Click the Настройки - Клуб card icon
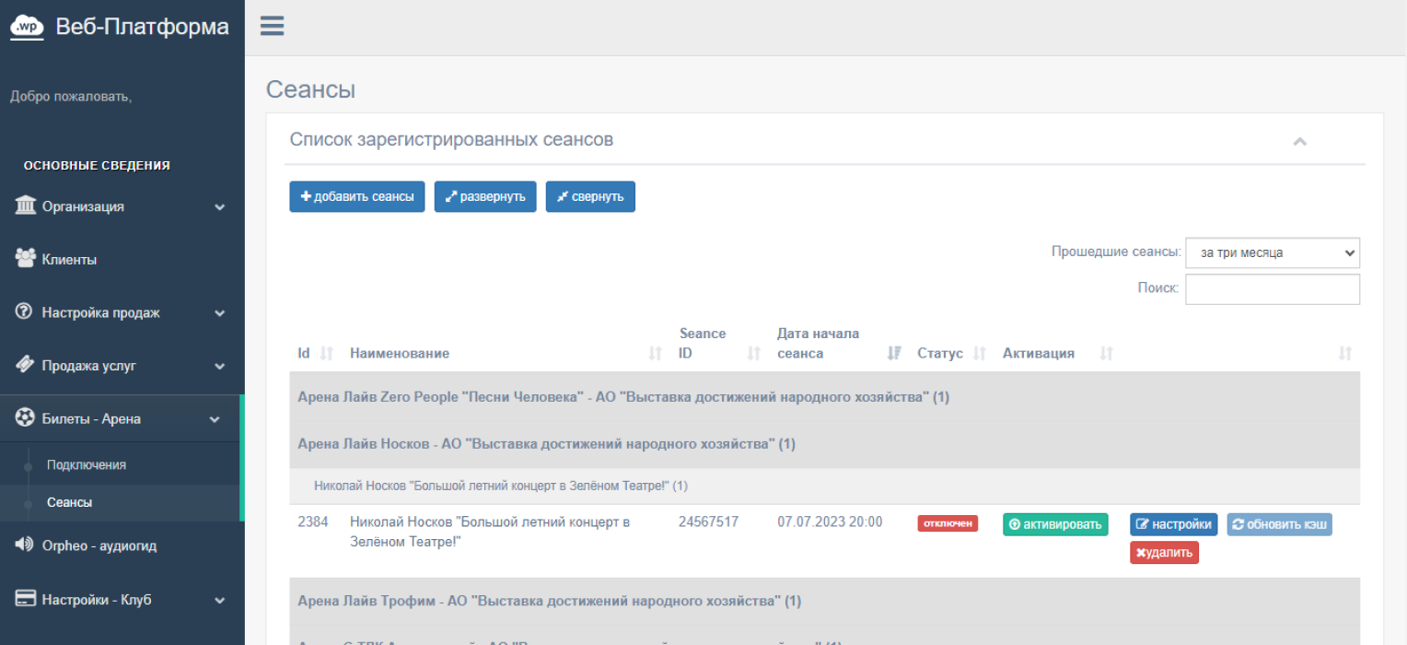1407x645 pixels. 26,599
